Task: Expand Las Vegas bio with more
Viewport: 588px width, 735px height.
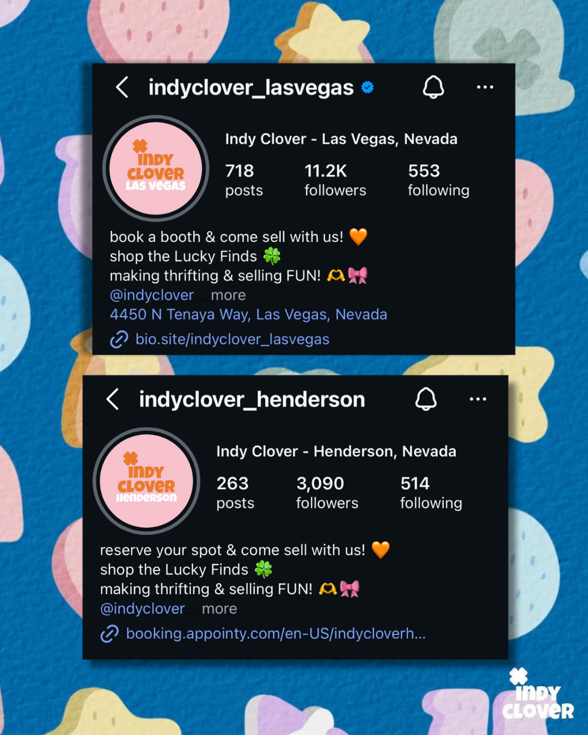Action: tap(228, 295)
